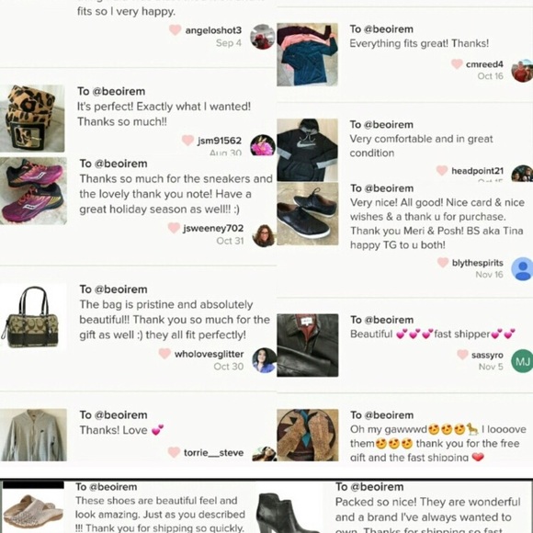
Task: Like the sassyro fast shipper note
Action: click(x=462, y=355)
